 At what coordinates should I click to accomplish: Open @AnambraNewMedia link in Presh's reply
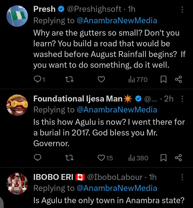[x=117, y=21]
